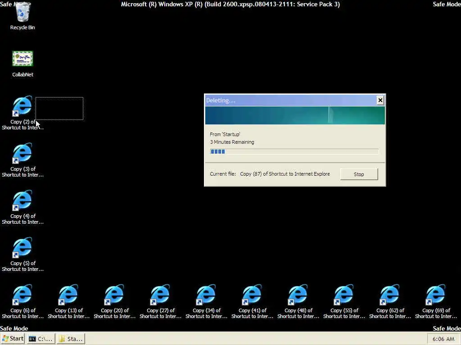The width and height of the screenshot is (461, 345).
Task: Select Copy (4) of Shortcut to Internet Explorer icon
Action: pyautogui.click(x=23, y=208)
